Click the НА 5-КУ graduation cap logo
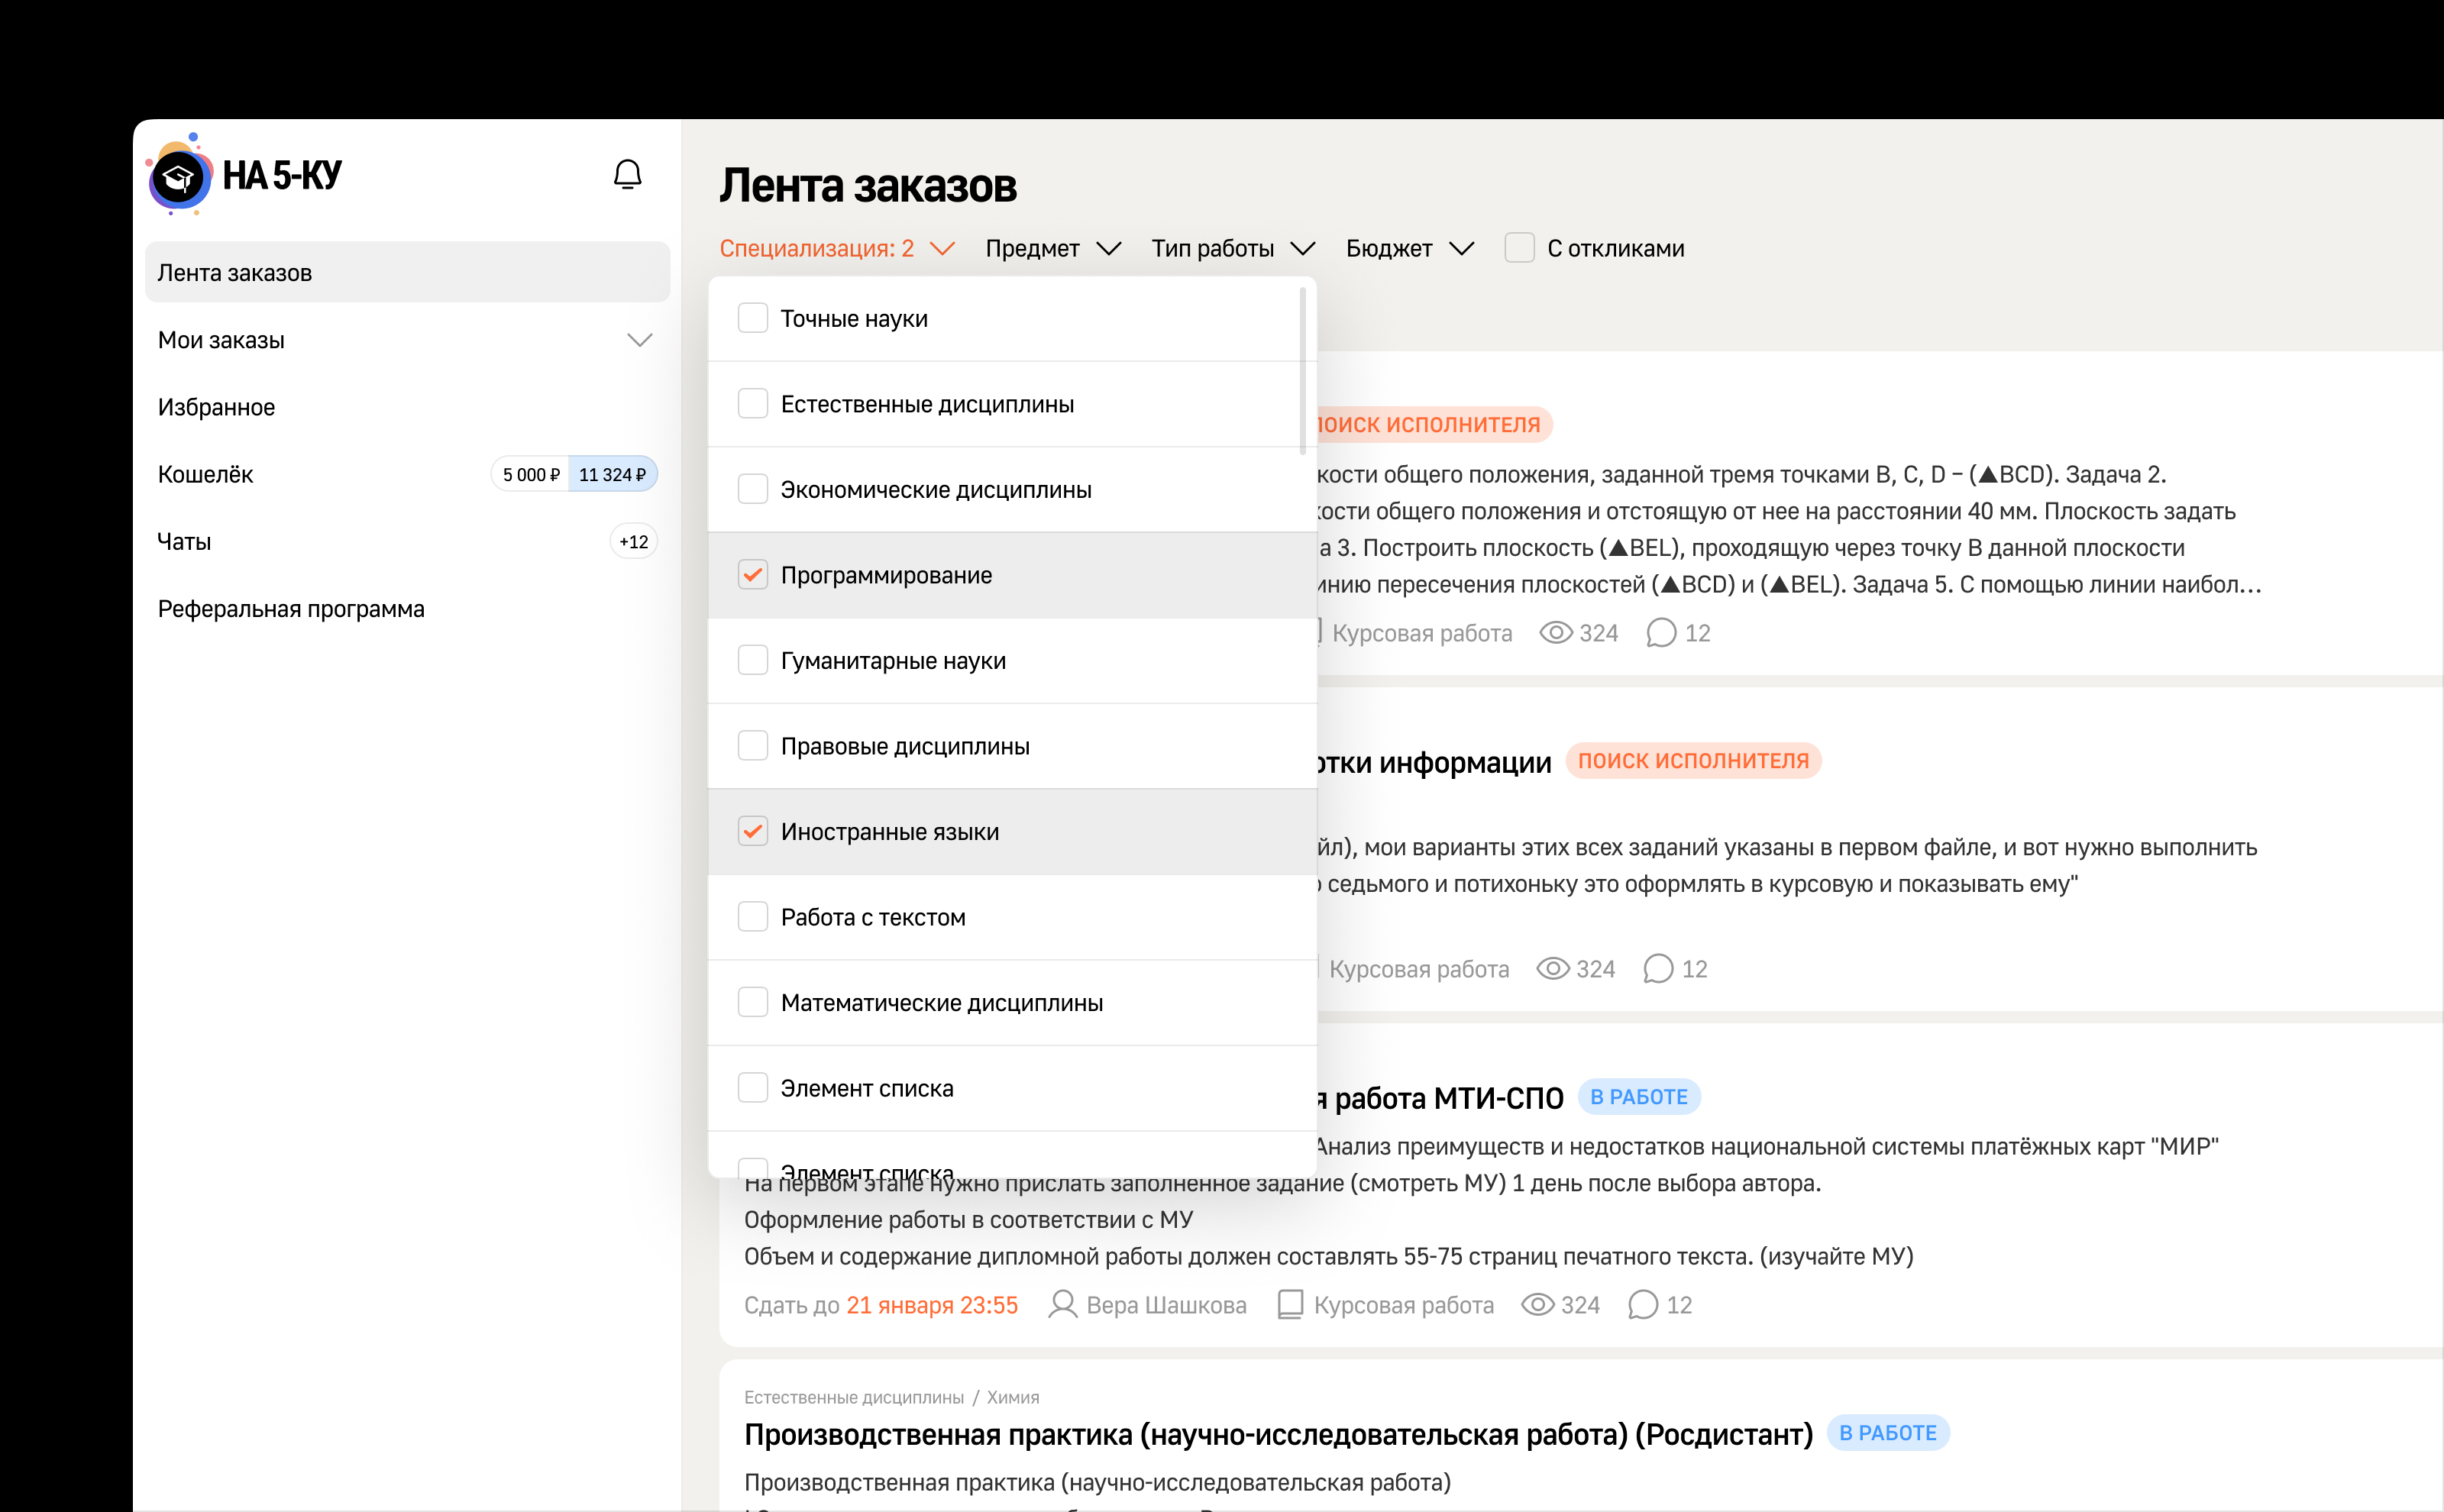 click(179, 176)
